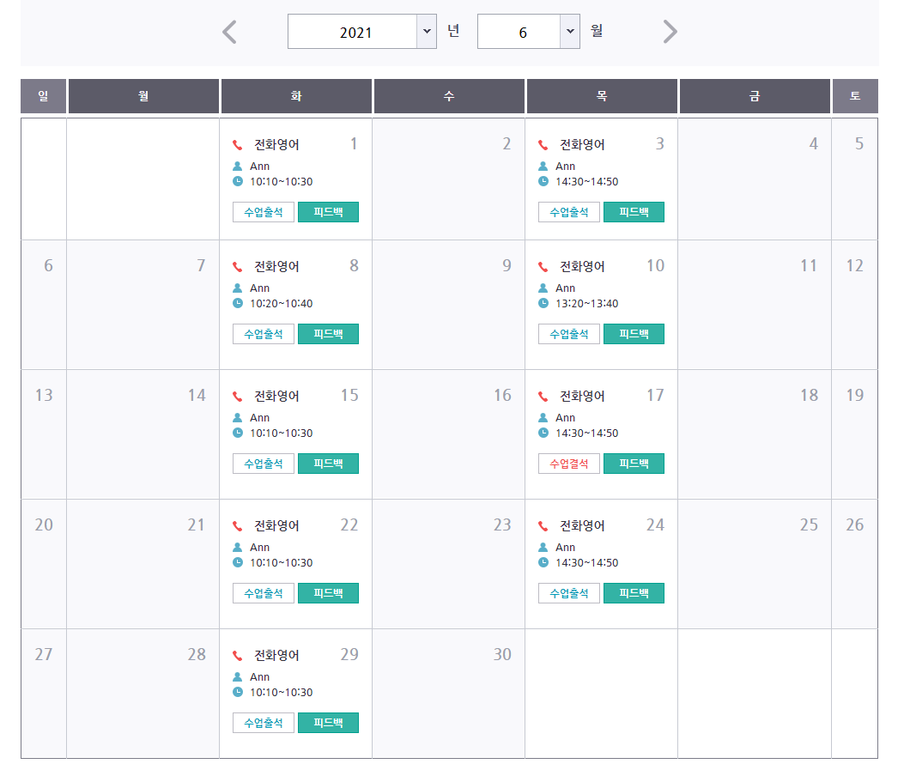Open 피드백 for June 15 class
Screen dimensions: 904x776
328,464
